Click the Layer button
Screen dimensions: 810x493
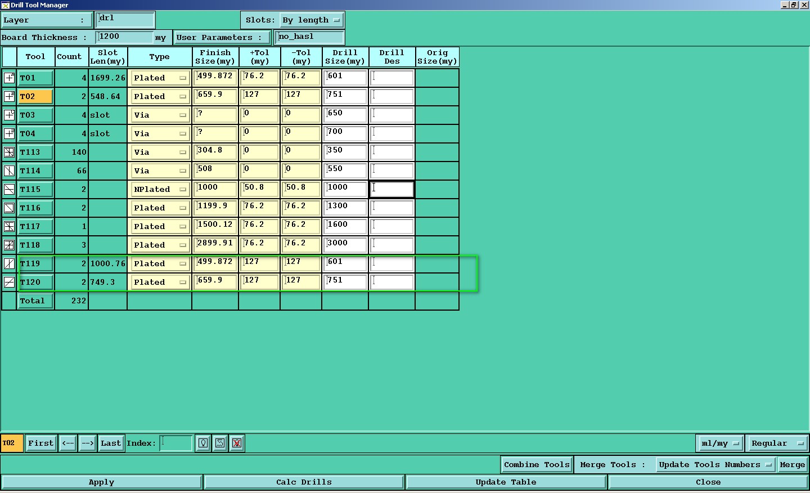click(x=46, y=20)
